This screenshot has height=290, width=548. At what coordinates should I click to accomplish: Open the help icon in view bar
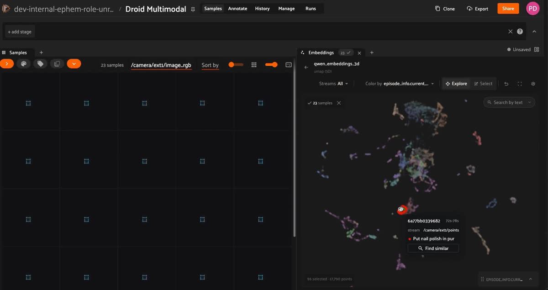tap(520, 32)
